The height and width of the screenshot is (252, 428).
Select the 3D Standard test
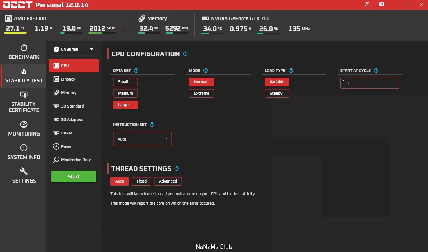pos(74,106)
